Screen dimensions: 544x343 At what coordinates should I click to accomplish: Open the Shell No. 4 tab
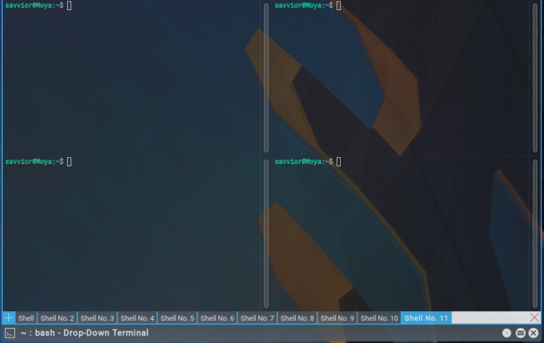[137, 318]
